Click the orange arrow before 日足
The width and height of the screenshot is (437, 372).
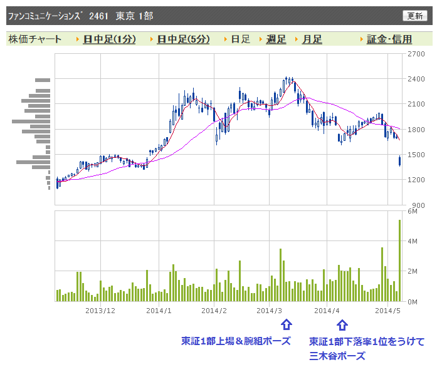[226, 39]
